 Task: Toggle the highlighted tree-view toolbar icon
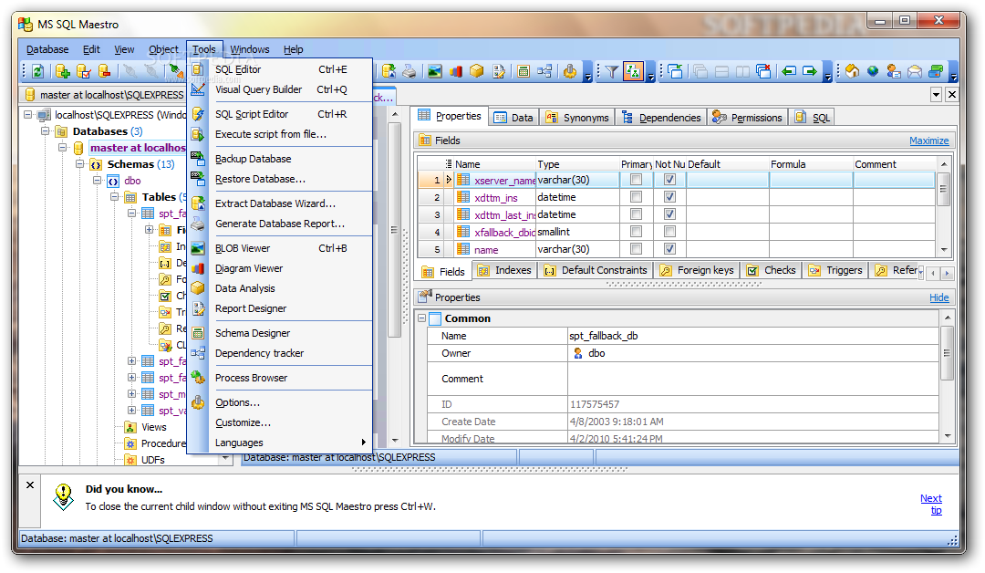pyautogui.click(x=633, y=71)
